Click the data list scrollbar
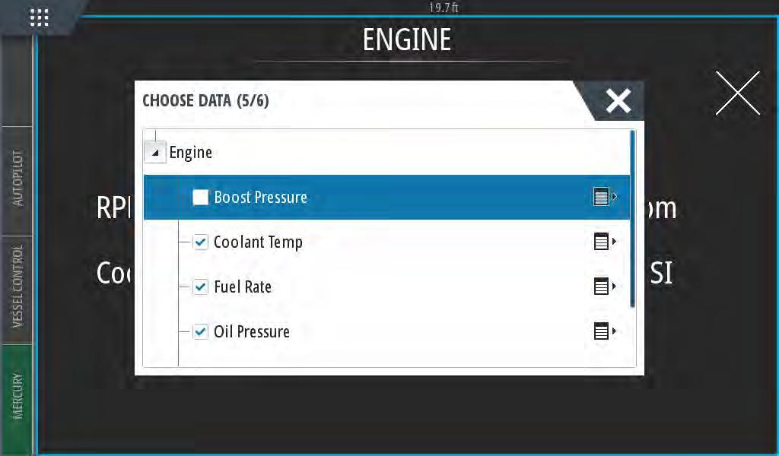Screen dimensions: 779x456 [x=632, y=218]
